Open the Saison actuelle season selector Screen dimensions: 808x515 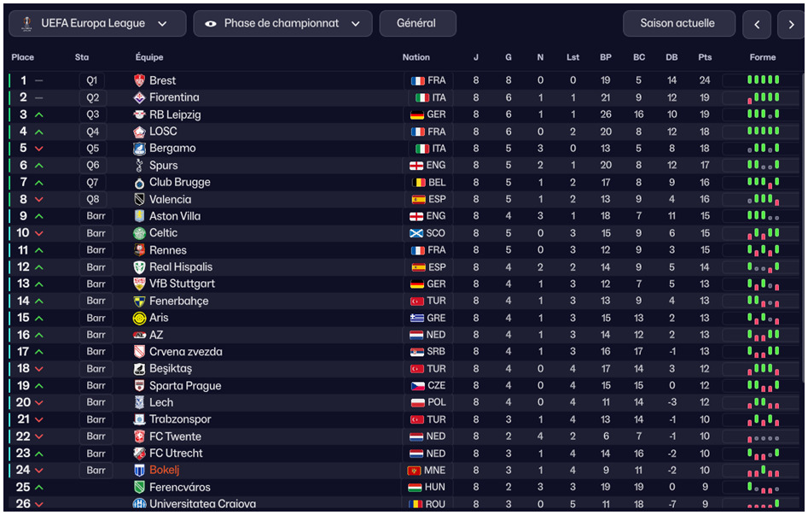678,24
